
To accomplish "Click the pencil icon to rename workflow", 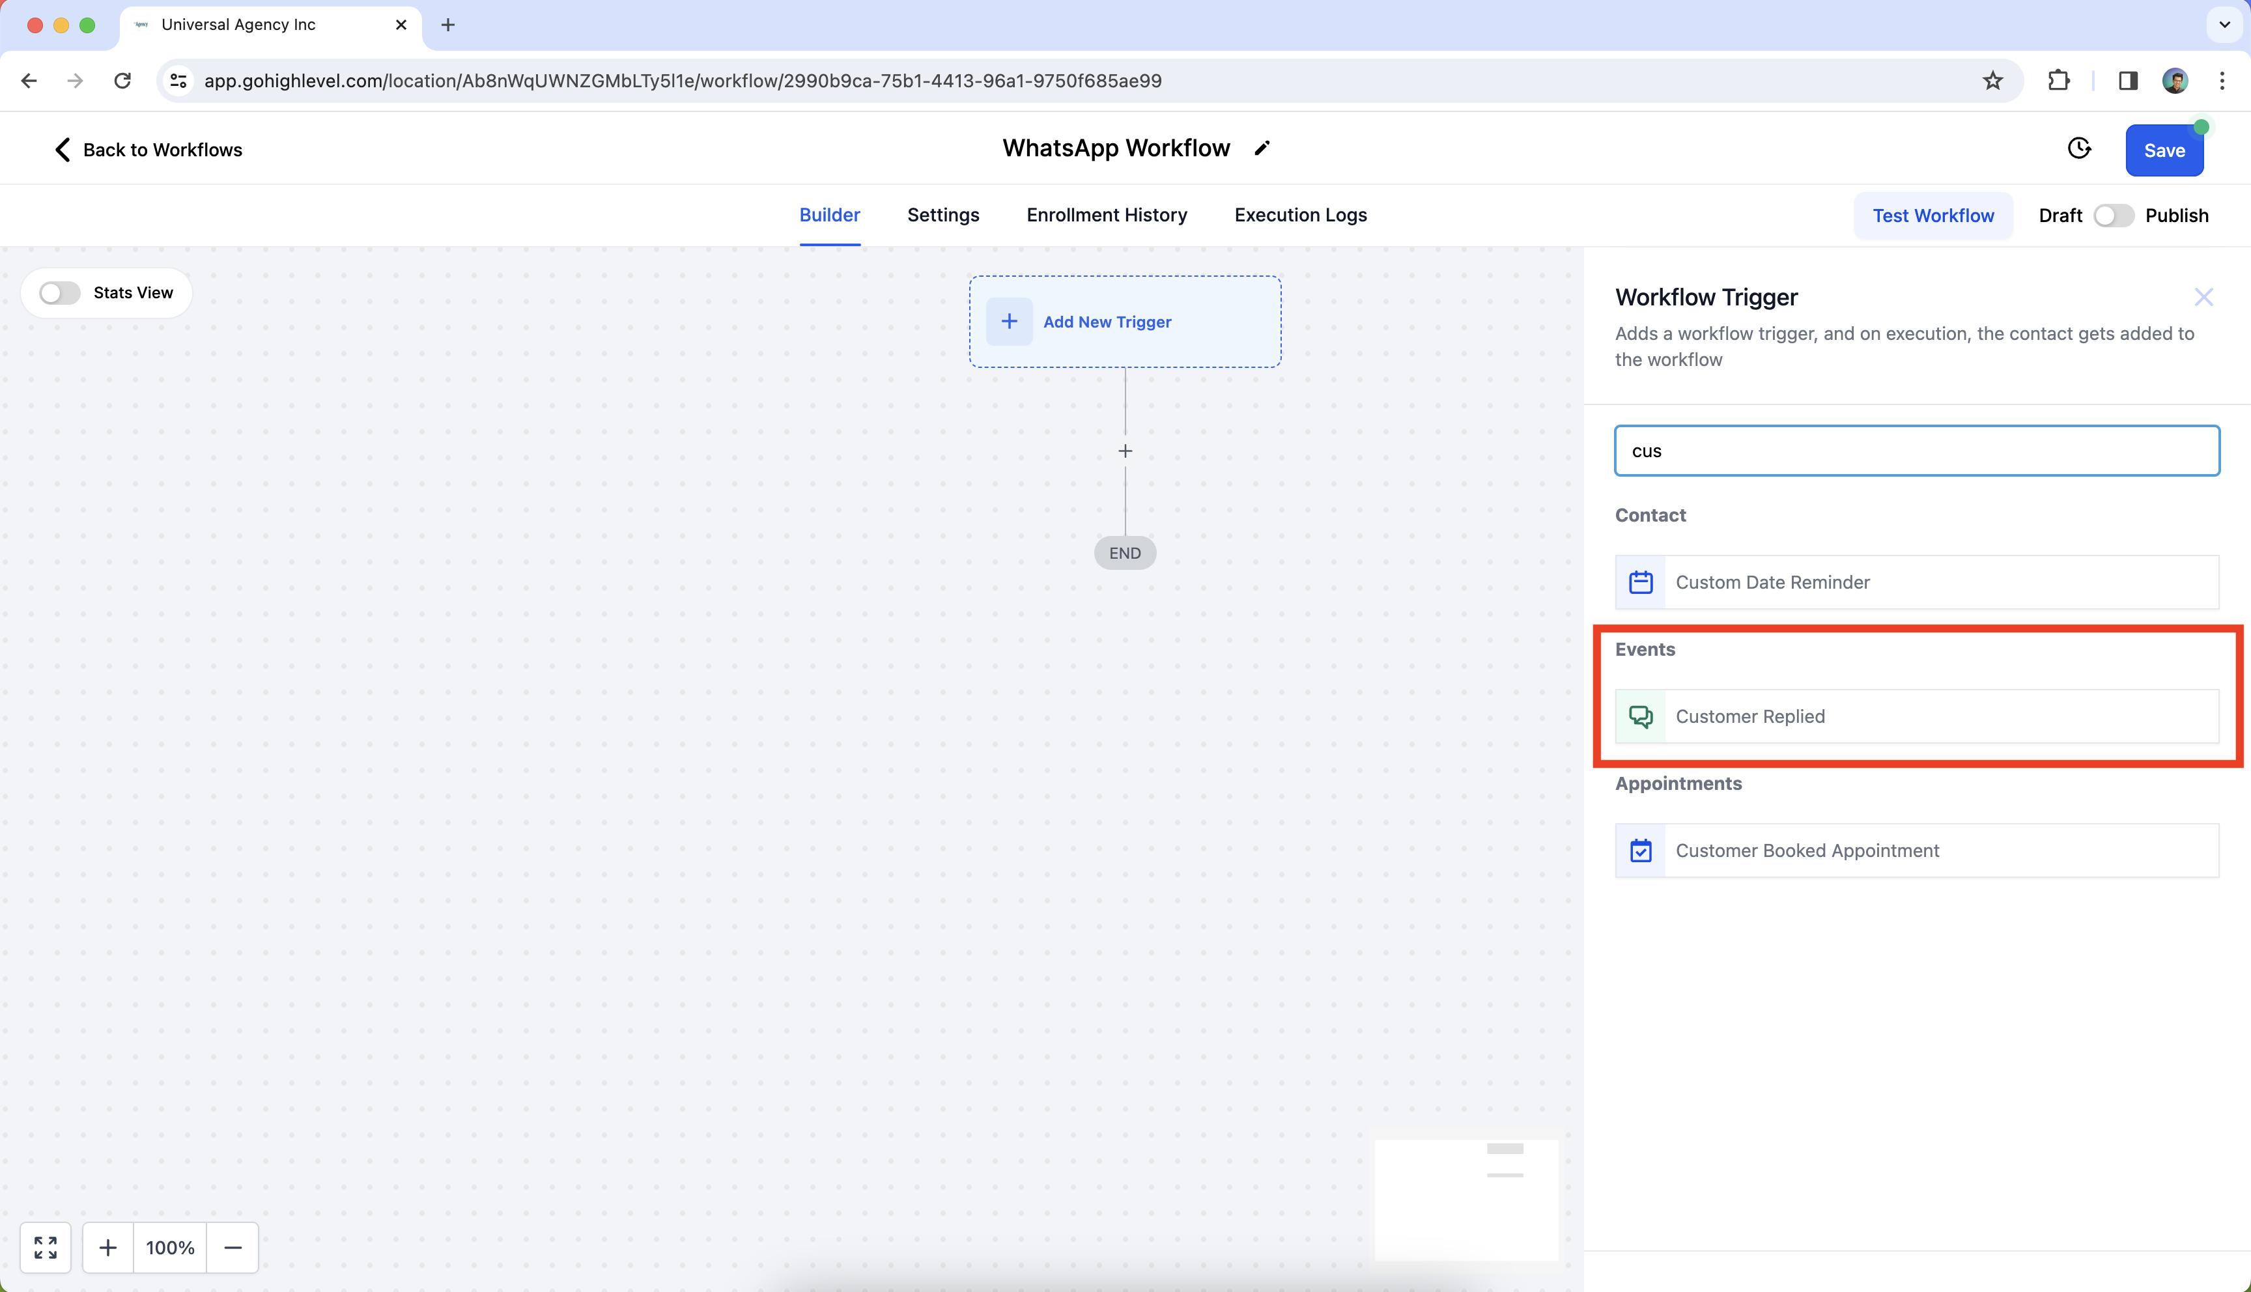I will click(1262, 148).
